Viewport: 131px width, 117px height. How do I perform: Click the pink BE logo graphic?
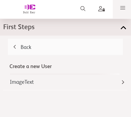pos(30,7)
